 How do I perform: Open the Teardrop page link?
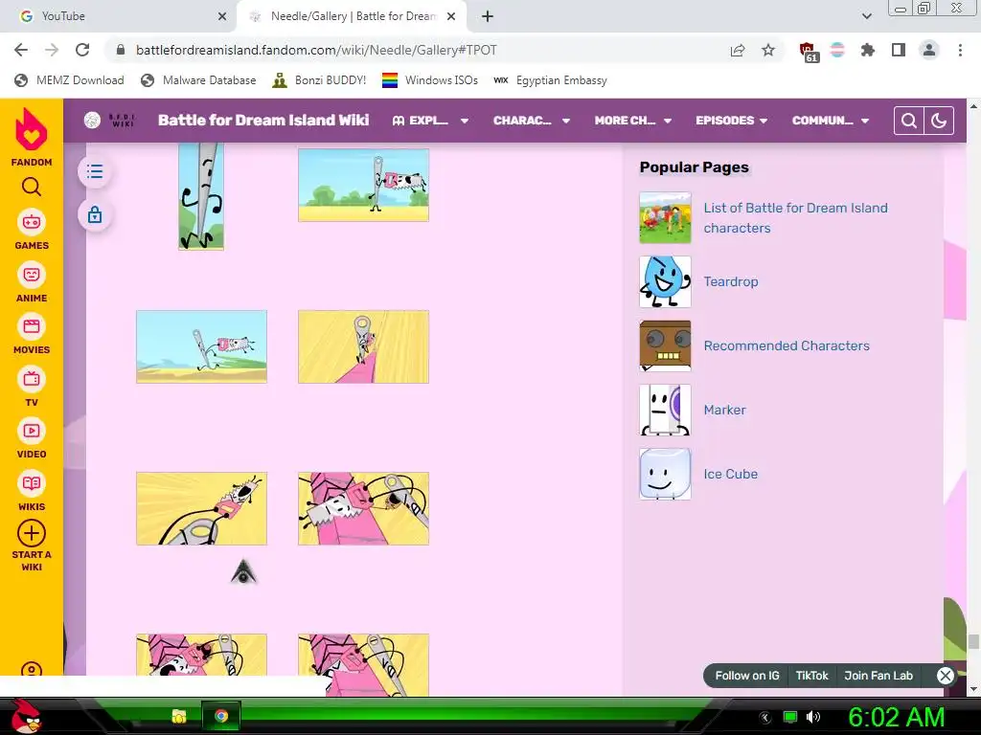731,281
